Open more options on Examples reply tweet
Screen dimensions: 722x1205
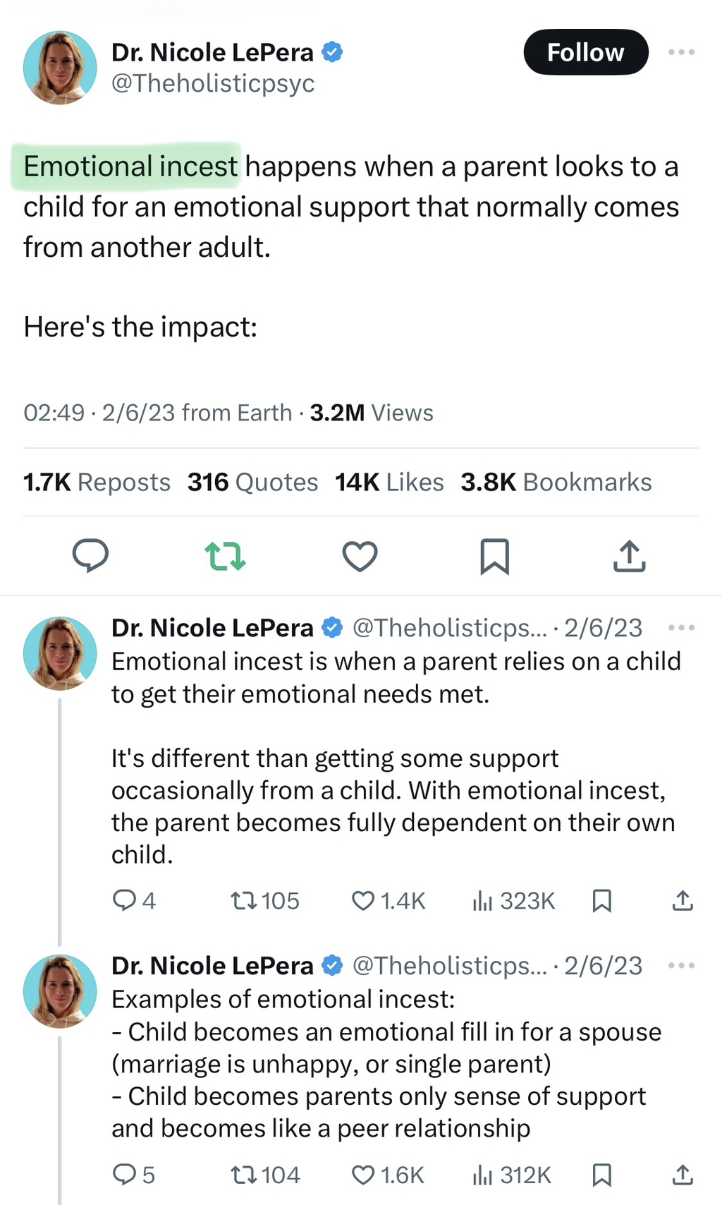(681, 965)
